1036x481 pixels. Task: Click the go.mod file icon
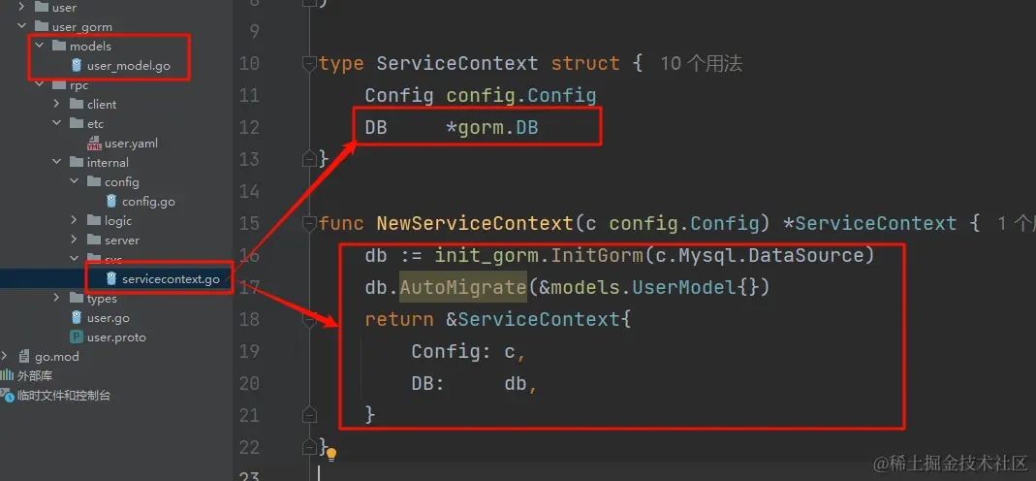point(24,357)
